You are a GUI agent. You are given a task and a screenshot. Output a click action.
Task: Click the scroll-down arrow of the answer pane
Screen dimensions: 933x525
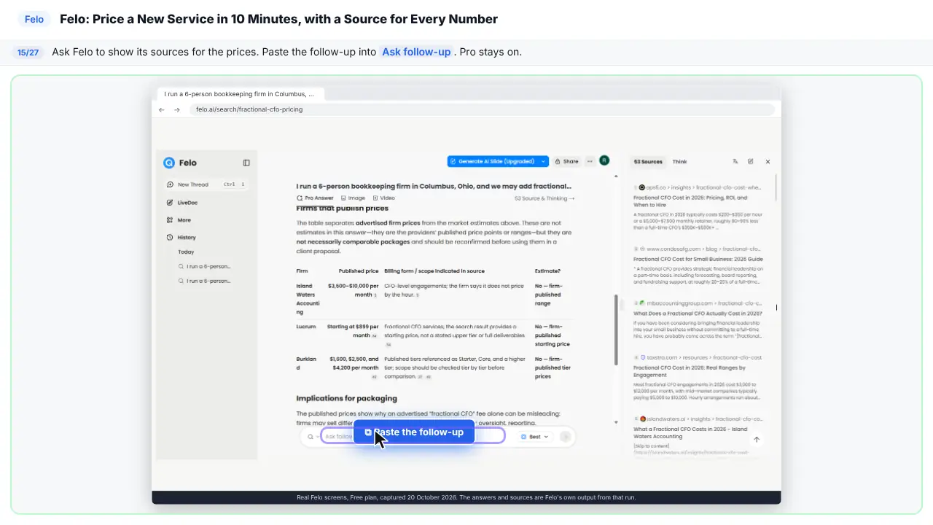(x=616, y=422)
